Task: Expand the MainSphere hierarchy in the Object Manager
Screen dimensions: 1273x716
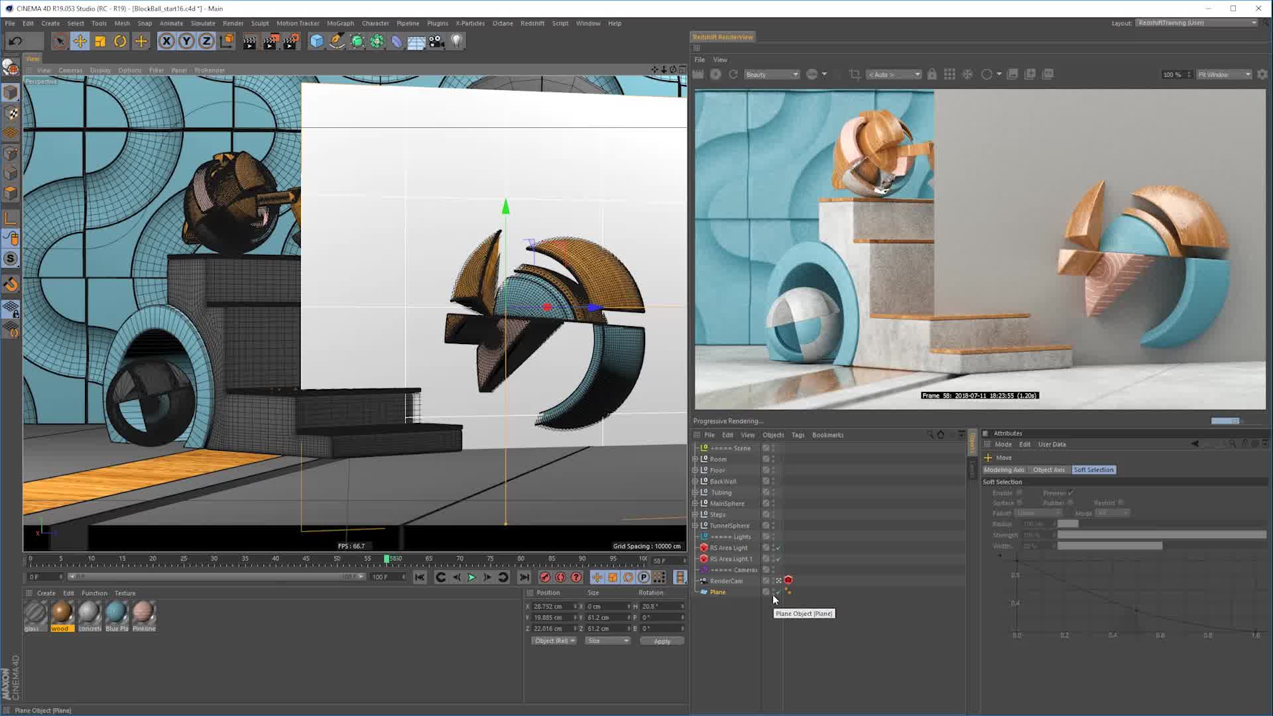Action: pyautogui.click(x=695, y=503)
